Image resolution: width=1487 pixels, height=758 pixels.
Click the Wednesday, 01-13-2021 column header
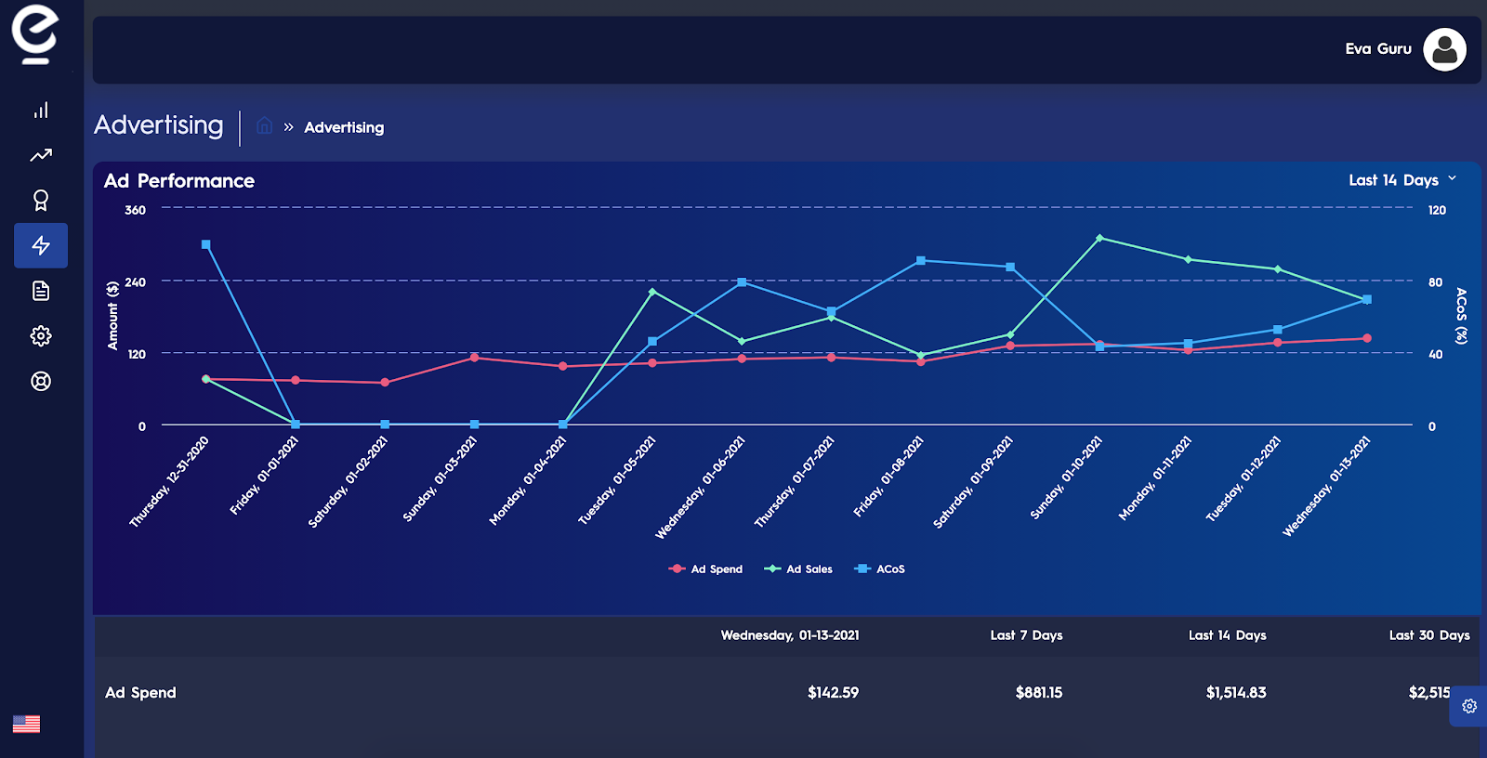(790, 635)
